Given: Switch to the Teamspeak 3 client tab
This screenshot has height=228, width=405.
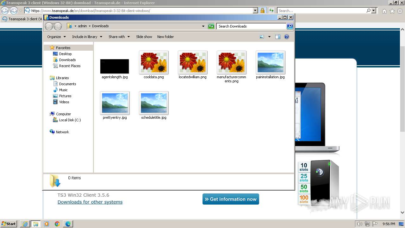Looking at the screenshot, I should [22, 19].
